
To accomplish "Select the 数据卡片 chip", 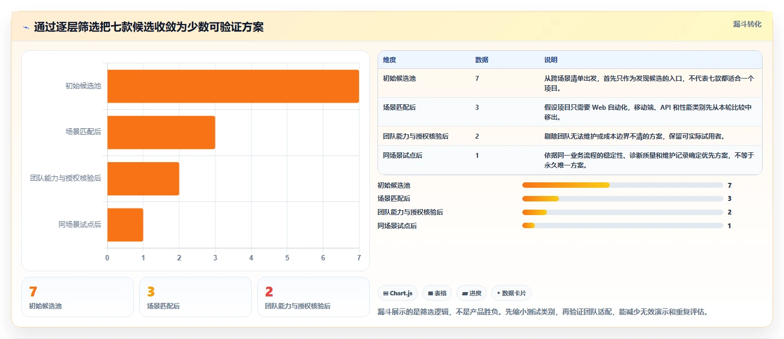I will (x=511, y=293).
